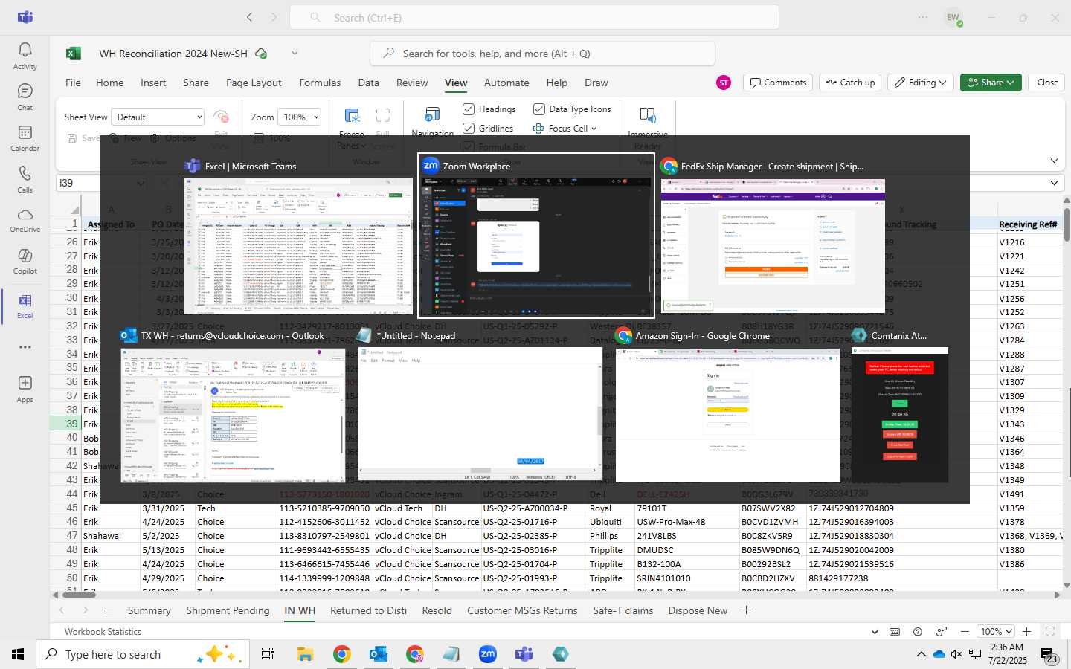This screenshot has height=669, width=1071.
Task: Zoom out with status bar minus icon
Action: point(965,631)
